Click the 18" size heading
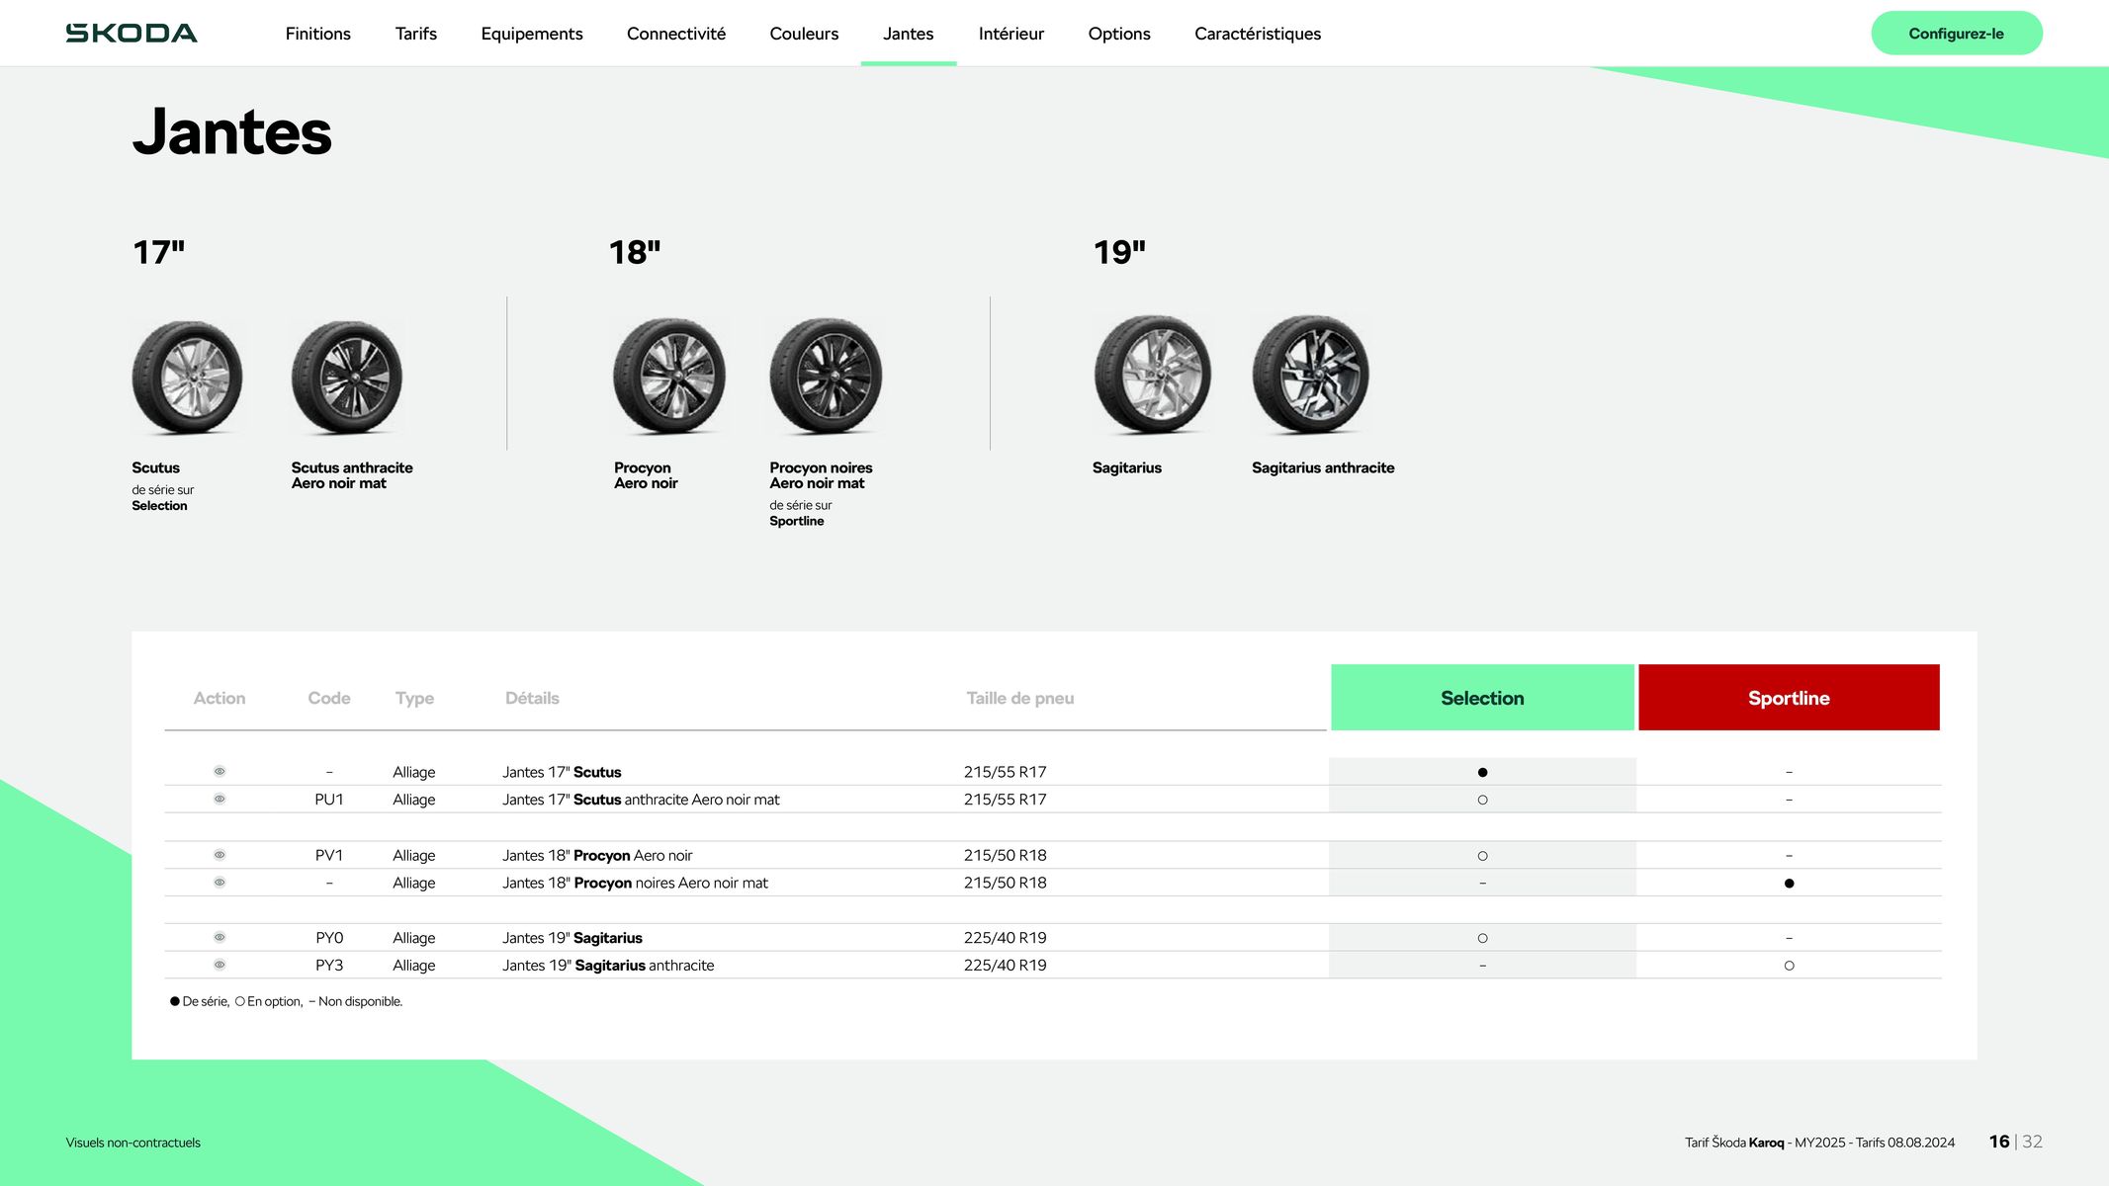2109x1186 pixels. click(635, 252)
